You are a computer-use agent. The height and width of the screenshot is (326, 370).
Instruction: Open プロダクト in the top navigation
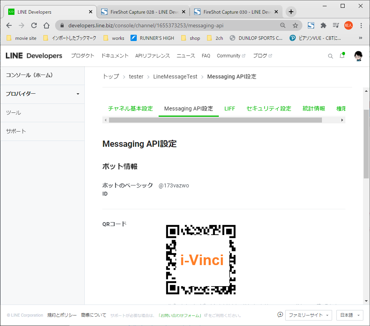(82, 56)
